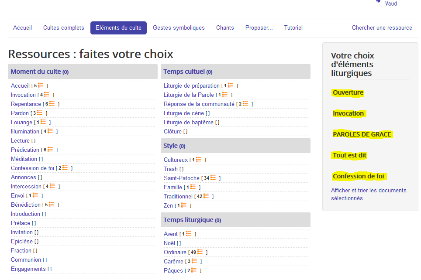Choose the Traditionnel style text link
Image resolution: width=421 pixels, height=280 pixels.
pyautogui.click(x=178, y=196)
